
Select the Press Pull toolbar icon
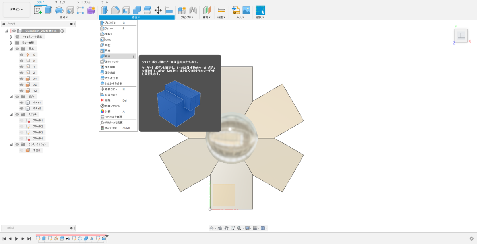pos(105,10)
